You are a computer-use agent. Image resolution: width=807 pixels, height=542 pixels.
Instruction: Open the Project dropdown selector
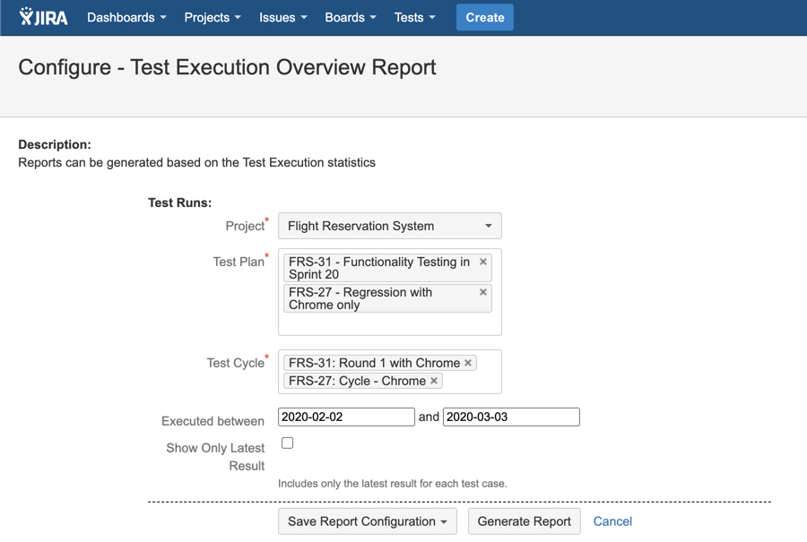point(389,226)
